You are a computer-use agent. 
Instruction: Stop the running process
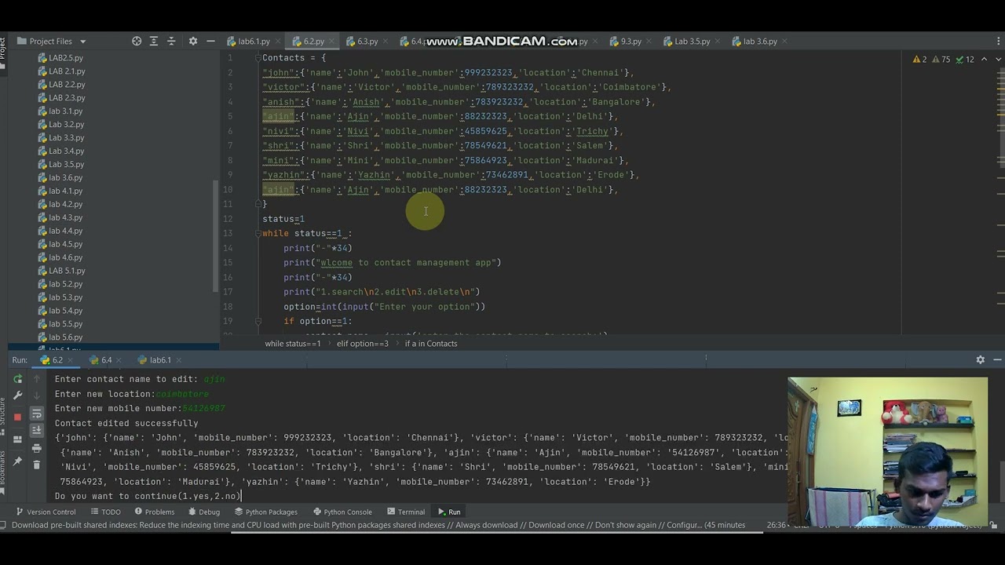coord(18,417)
